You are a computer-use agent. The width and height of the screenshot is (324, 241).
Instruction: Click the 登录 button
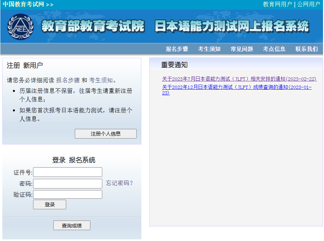pyautogui.click(x=50, y=205)
